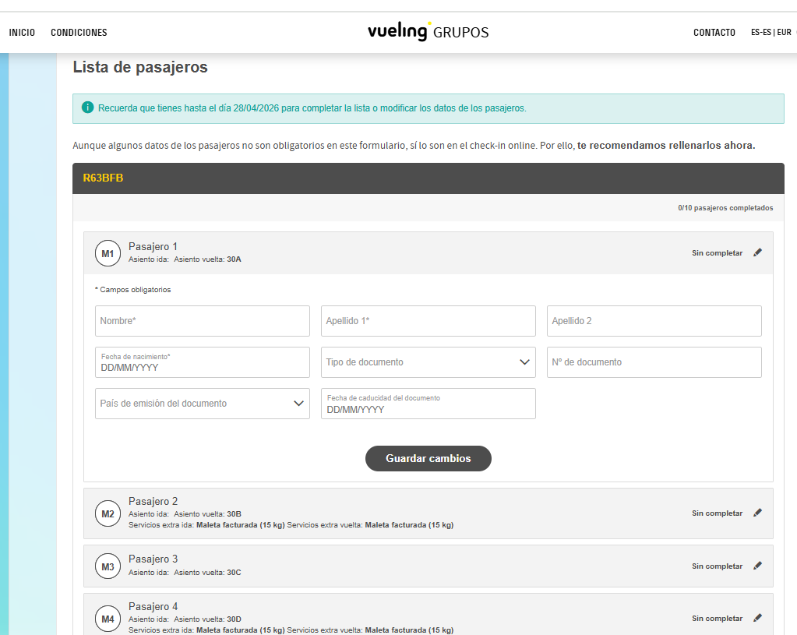
Task: Focus the Nombre input field
Action: pyautogui.click(x=202, y=321)
